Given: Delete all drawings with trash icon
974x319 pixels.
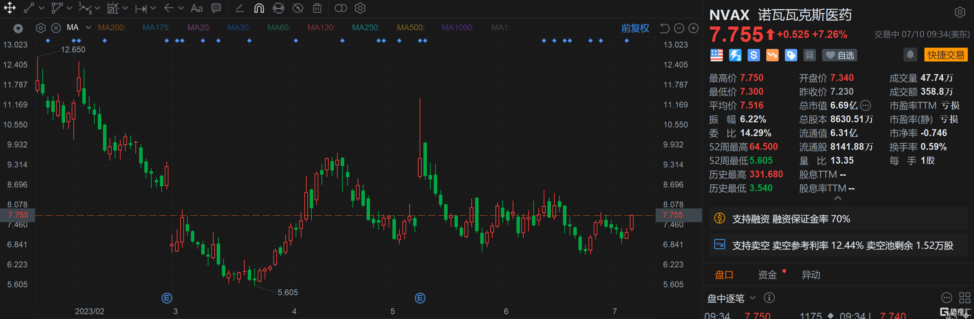Looking at the screenshot, I should tap(317, 8).
